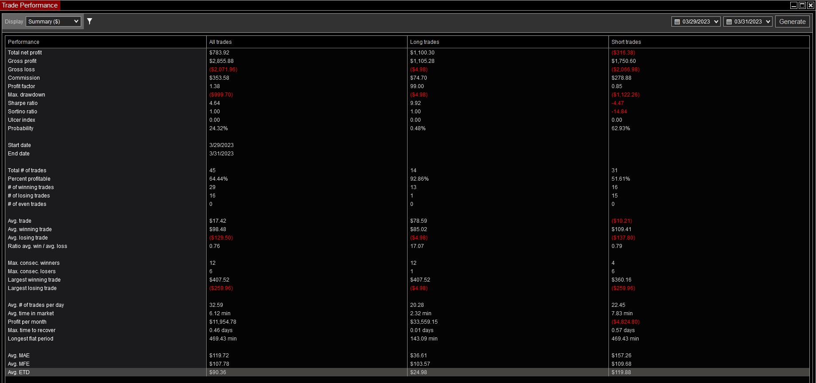Click the calendar icon beside 03/31/2023

point(729,22)
